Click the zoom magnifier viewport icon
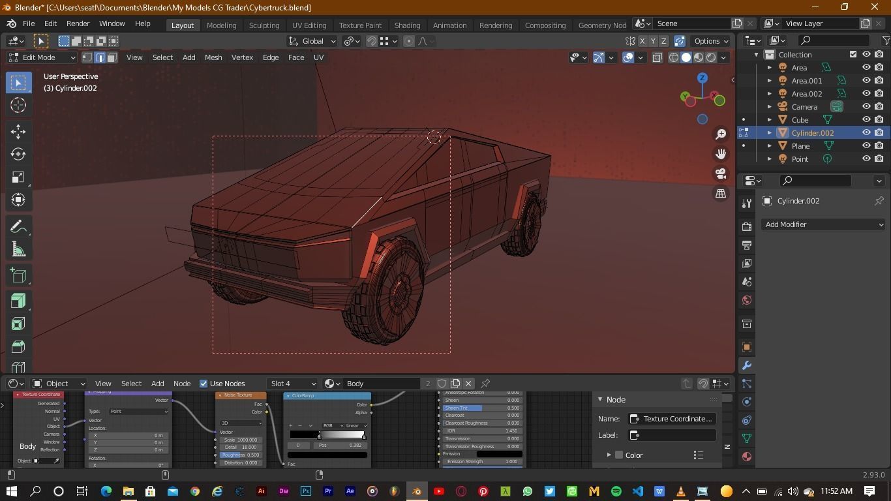The height and width of the screenshot is (501, 891). [x=721, y=134]
